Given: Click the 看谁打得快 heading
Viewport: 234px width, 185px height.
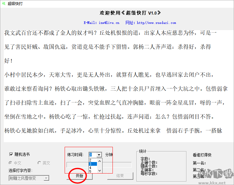Looking at the screenshot, I should click(202, 155).
